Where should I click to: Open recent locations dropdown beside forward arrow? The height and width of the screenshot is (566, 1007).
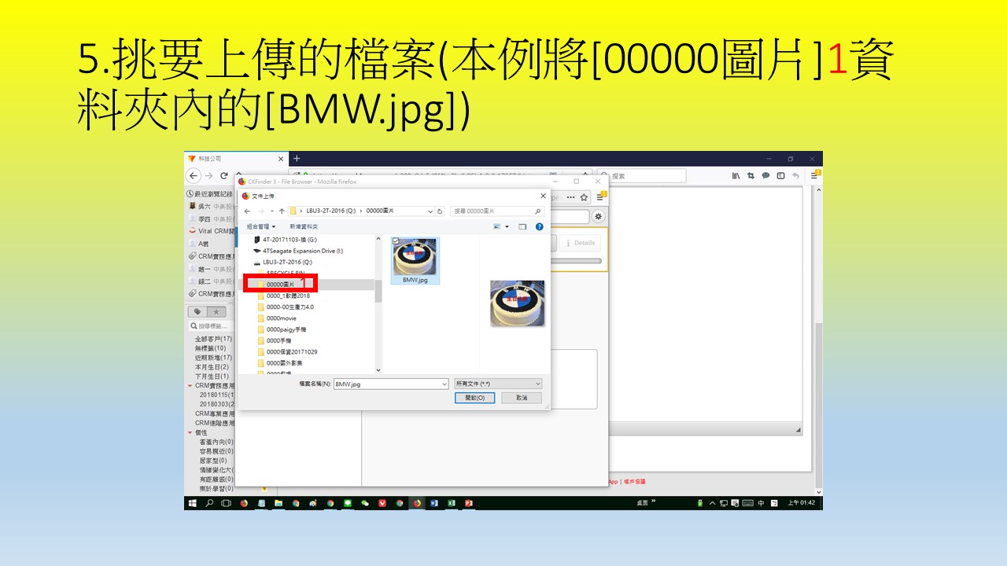[x=272, y=211]
